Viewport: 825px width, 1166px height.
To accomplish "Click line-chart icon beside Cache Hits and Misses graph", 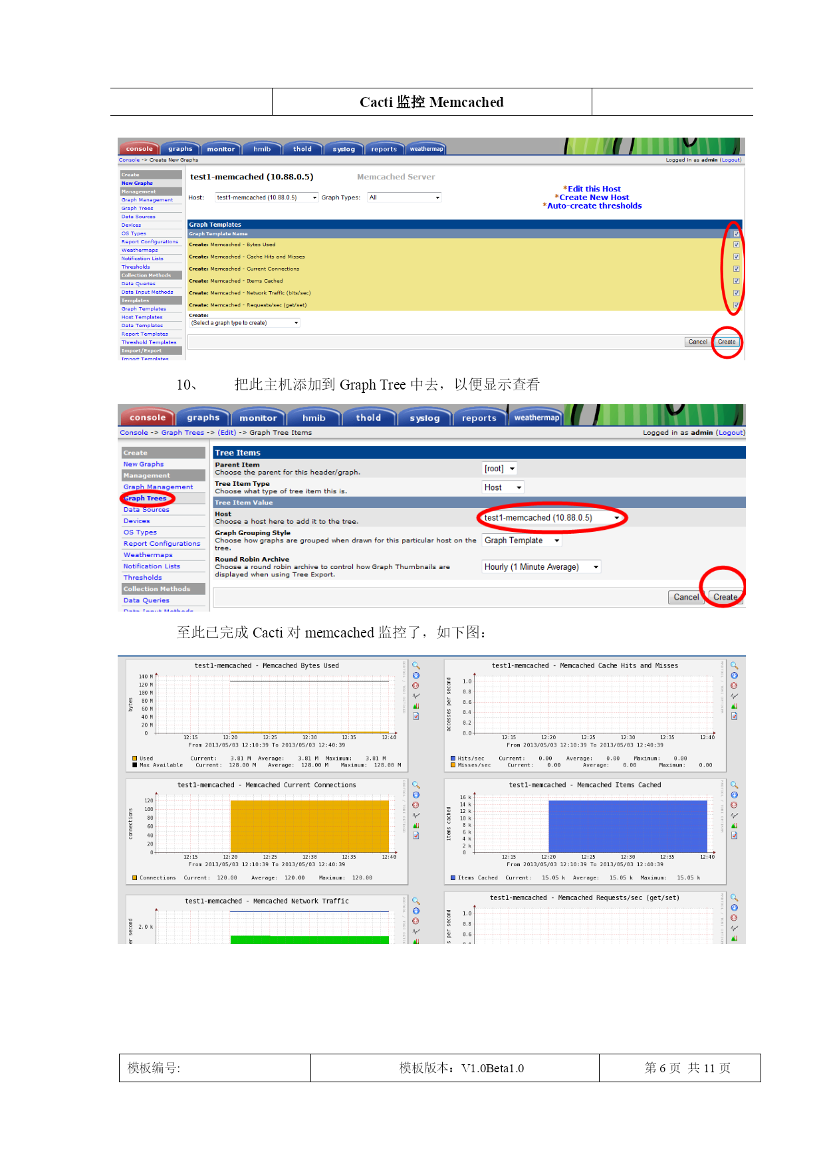I will coord(735,696).
